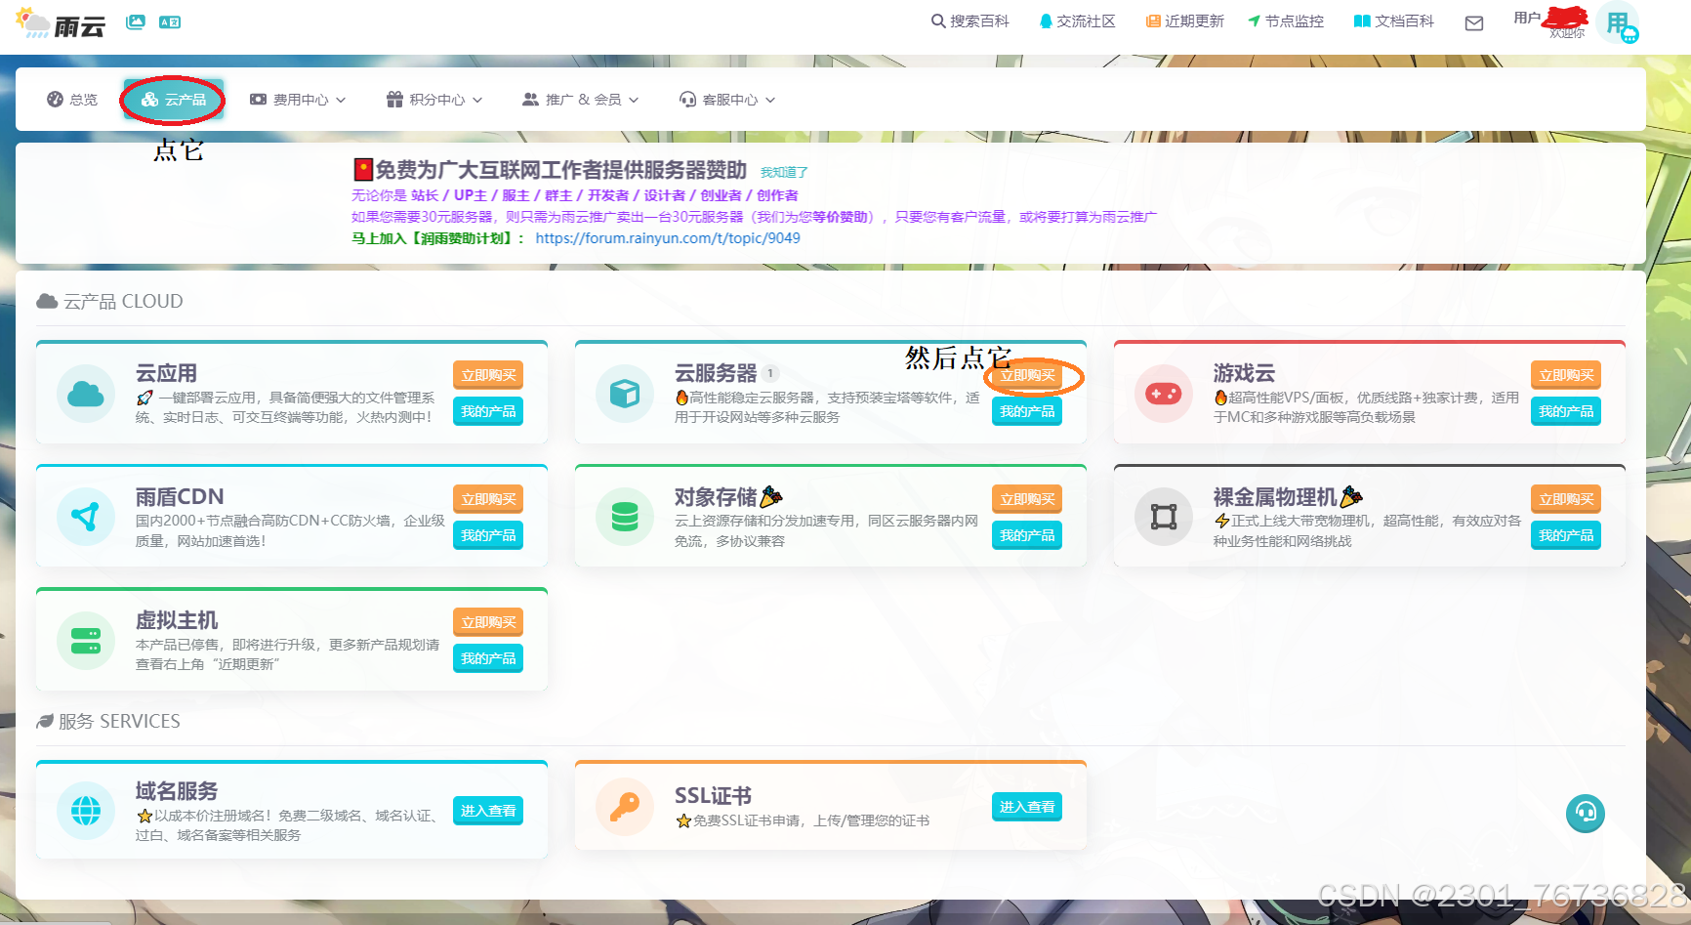1691x925 pixels.
Task: Click the 服务 SERVICES section heading
Action: (108, 721)
